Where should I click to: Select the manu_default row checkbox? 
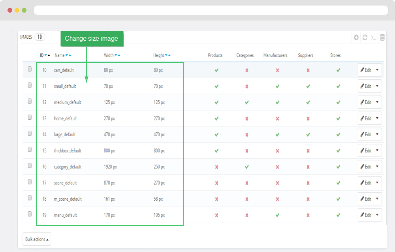[30, 214]
